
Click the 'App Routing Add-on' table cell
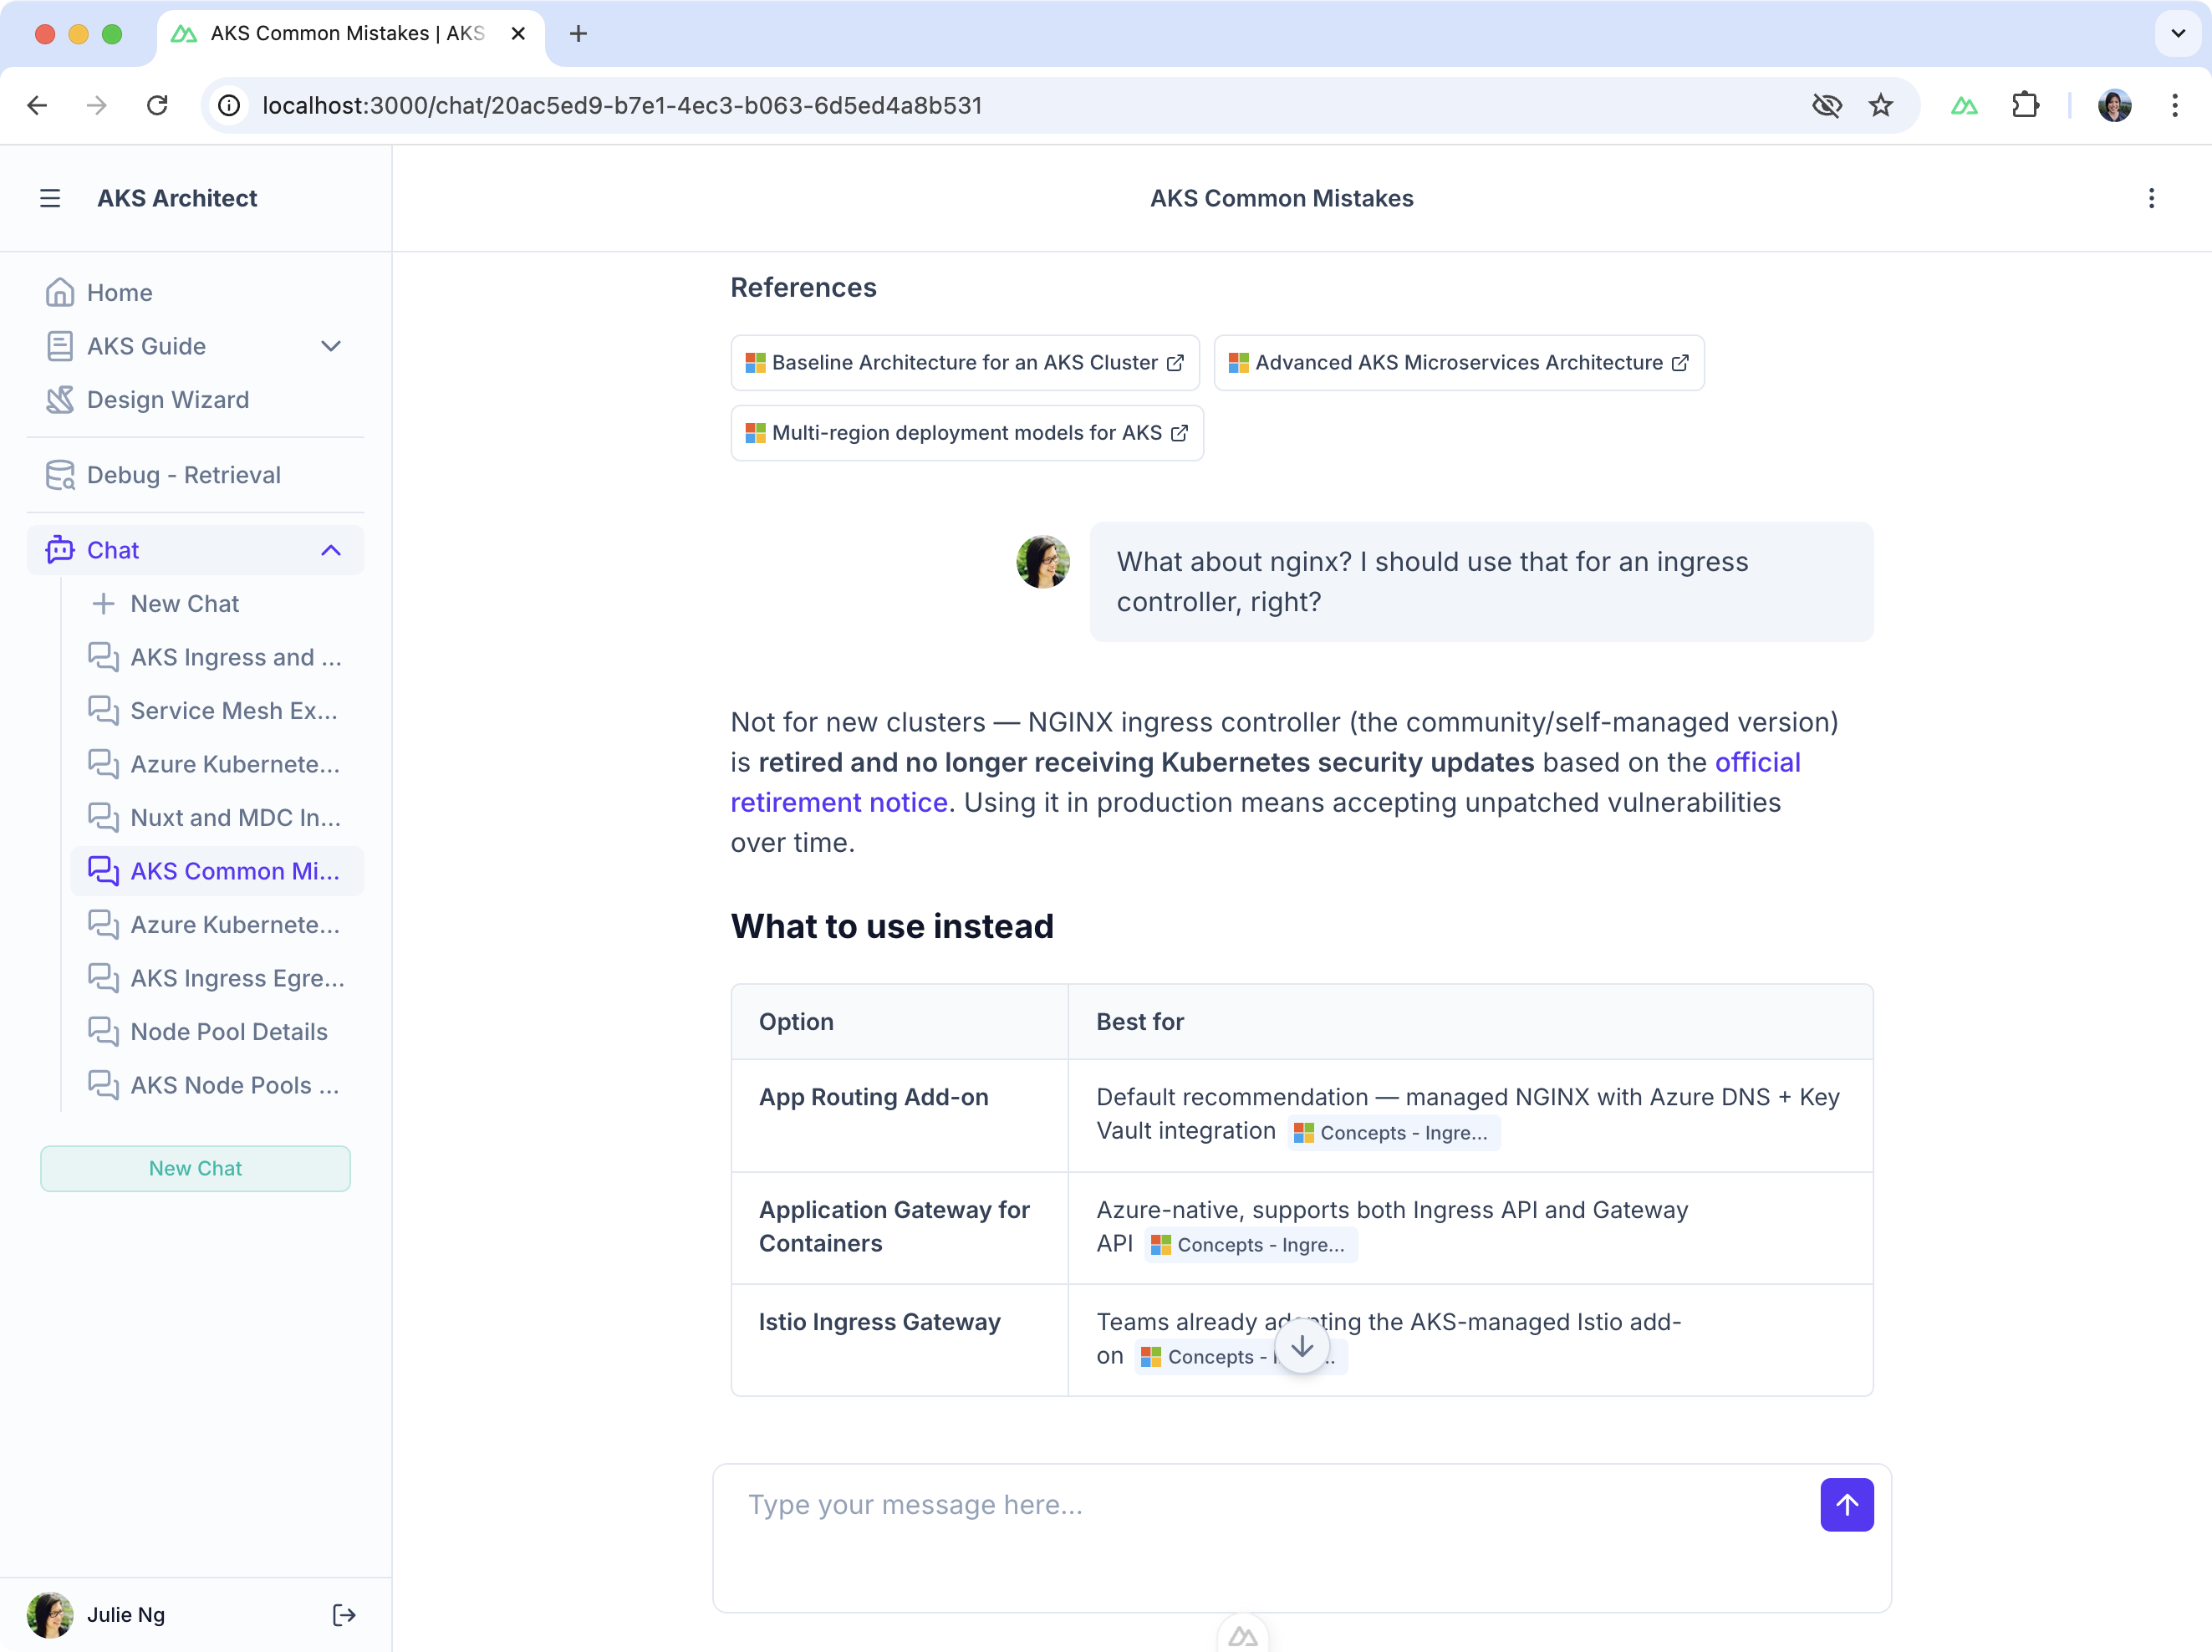click(900, 1115)
